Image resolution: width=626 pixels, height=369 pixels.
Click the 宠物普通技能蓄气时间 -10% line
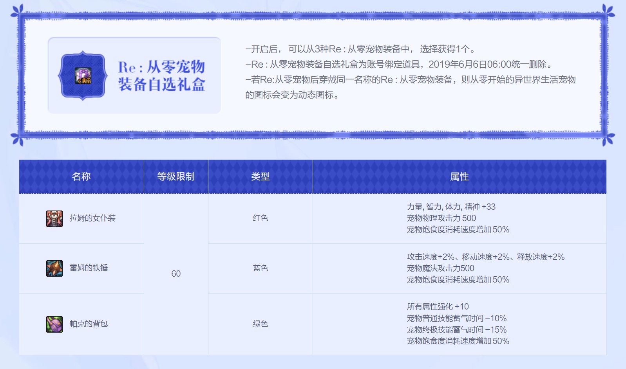457,318
